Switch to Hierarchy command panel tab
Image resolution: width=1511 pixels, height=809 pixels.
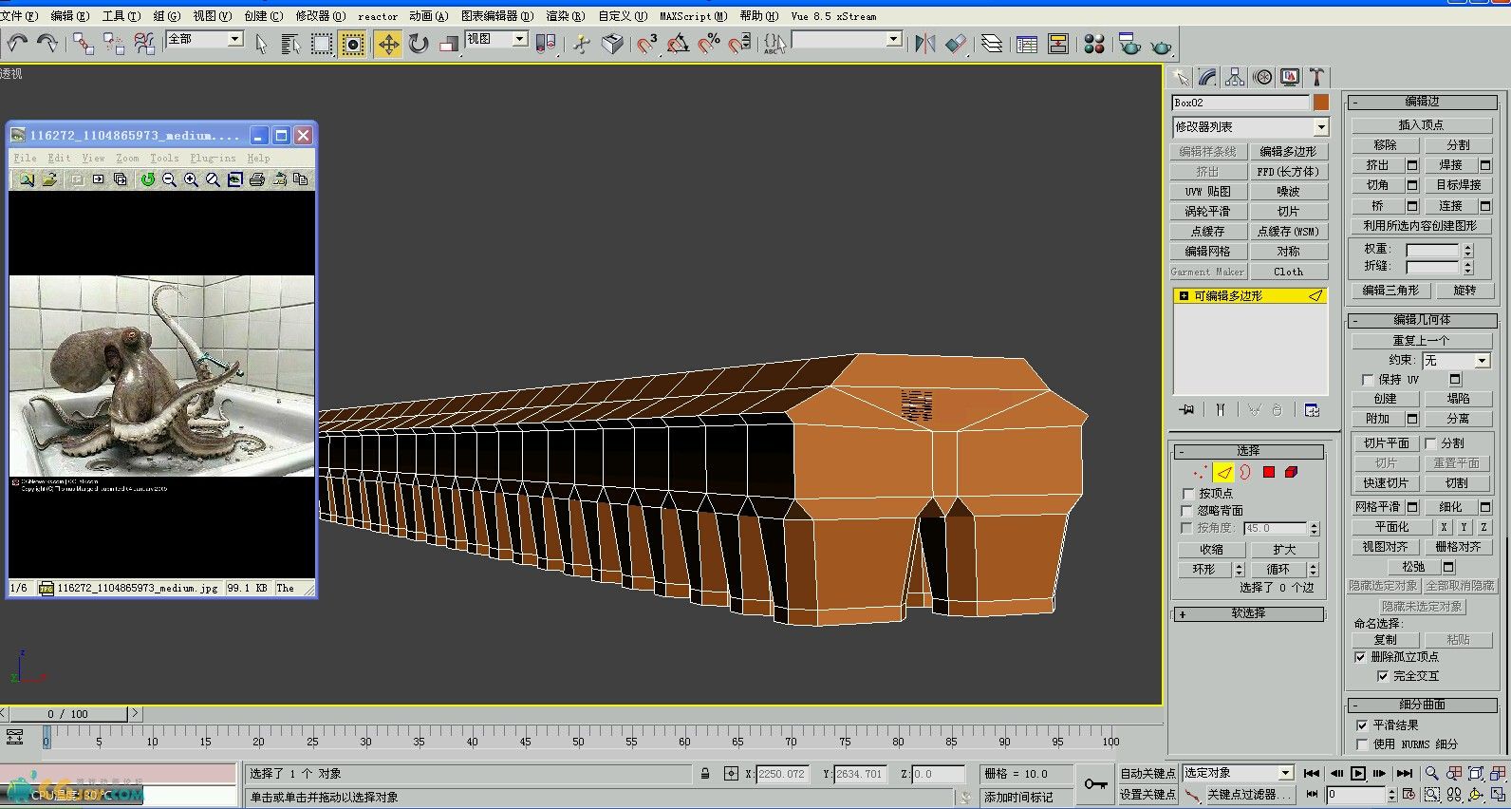click(1234, 77)
